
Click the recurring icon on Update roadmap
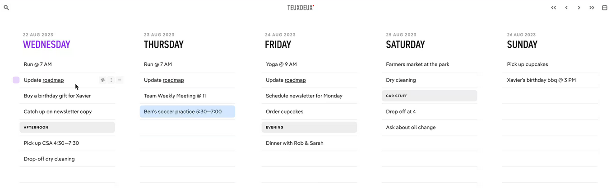[x=102, y=80]
